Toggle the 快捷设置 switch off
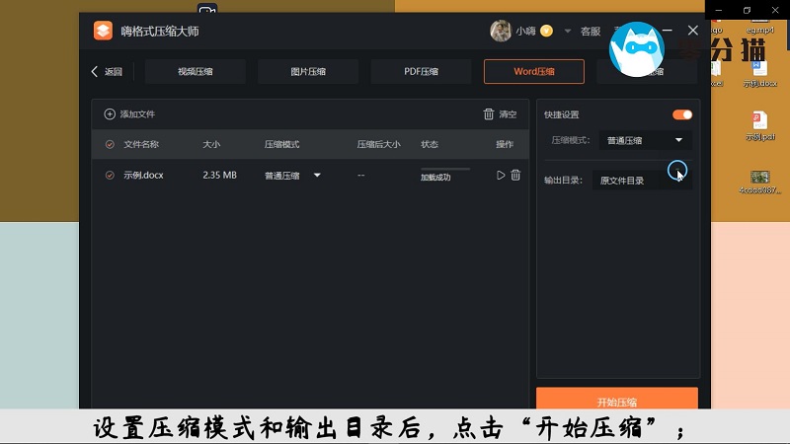 [681, 114]
